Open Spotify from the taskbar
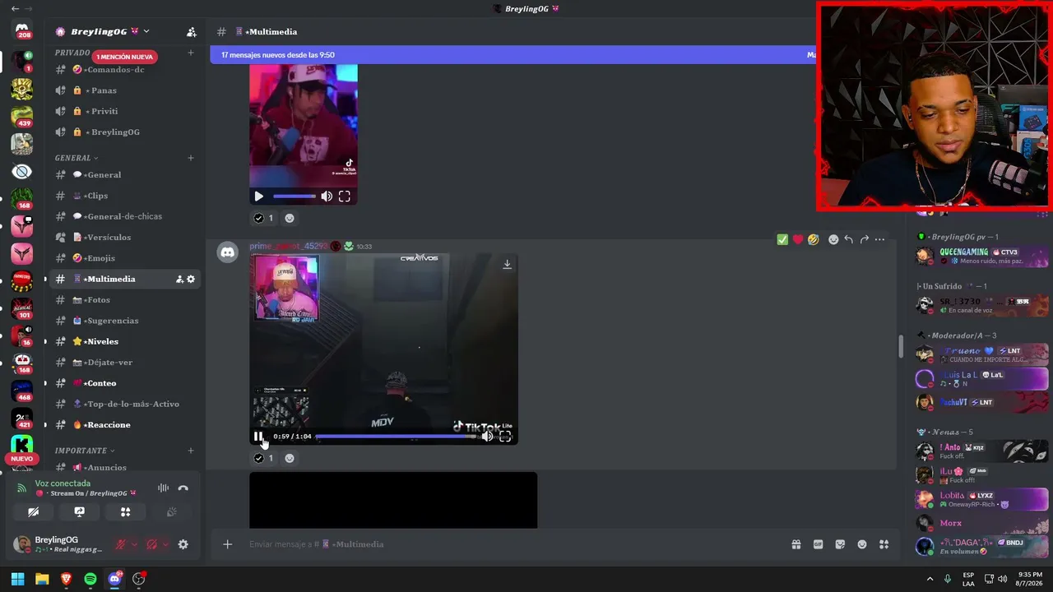Screen dimensions: 1053x592 (90, 579)
